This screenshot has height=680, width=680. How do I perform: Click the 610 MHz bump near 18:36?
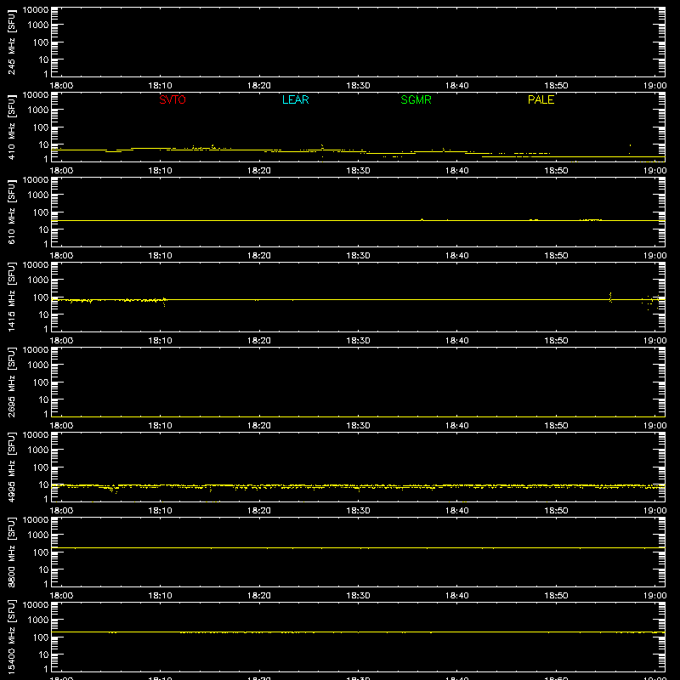coord(422,219)
